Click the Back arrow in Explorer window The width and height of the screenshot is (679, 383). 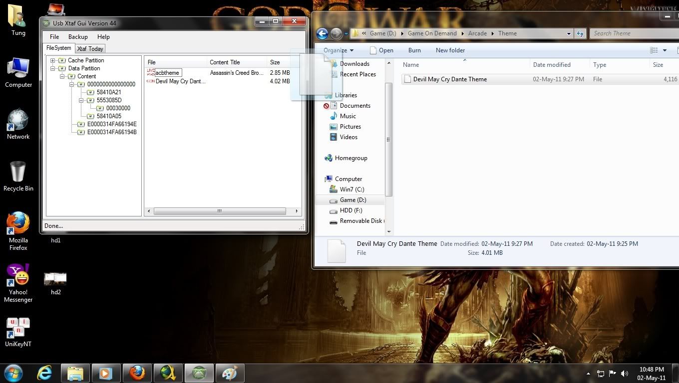tap(323, 33)
